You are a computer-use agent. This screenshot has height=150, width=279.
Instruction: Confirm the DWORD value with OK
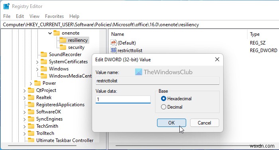171,123
